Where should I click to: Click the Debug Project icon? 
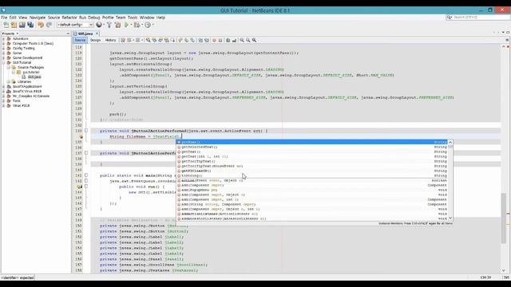point(137,25)
